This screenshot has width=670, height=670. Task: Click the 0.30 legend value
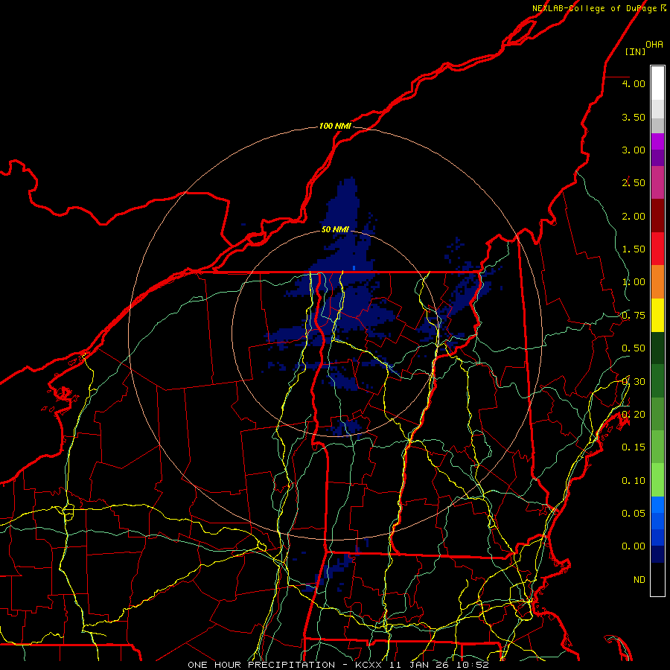[634, 382]
